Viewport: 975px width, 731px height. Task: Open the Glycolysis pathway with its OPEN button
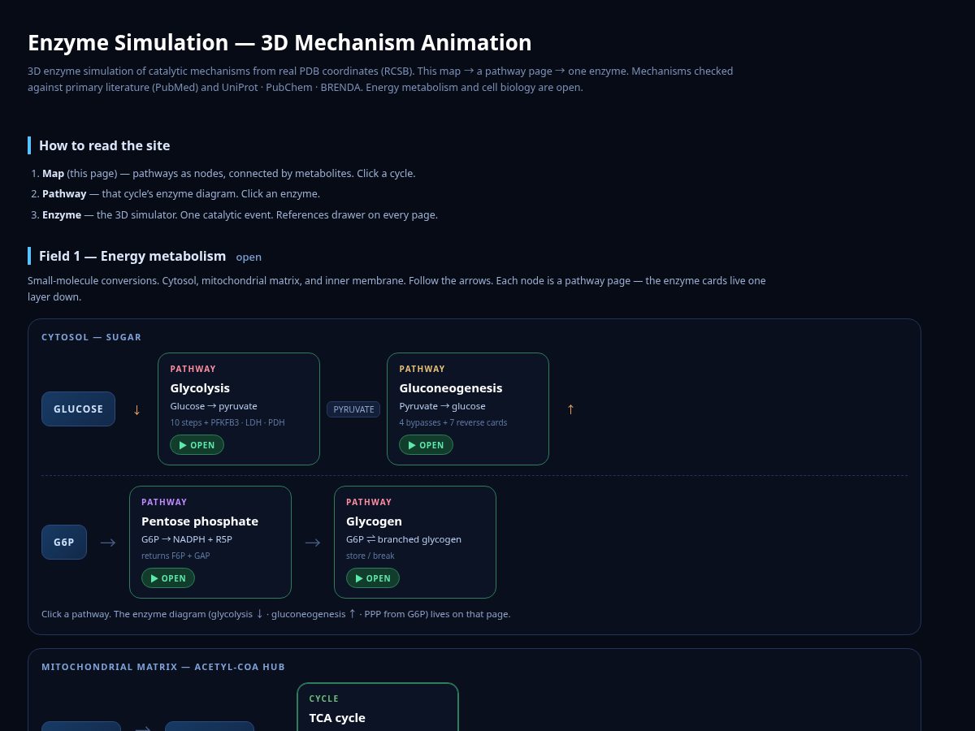tap(197, 445)
